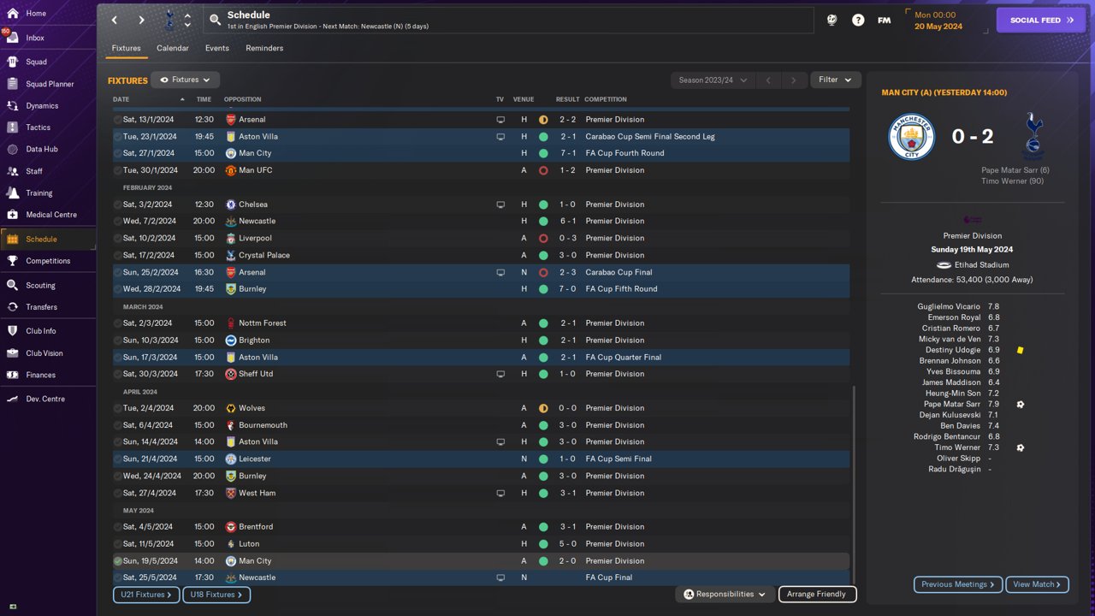Click the Arrange Friendly button
1095x616 pixels.
[x=816, y=594]
